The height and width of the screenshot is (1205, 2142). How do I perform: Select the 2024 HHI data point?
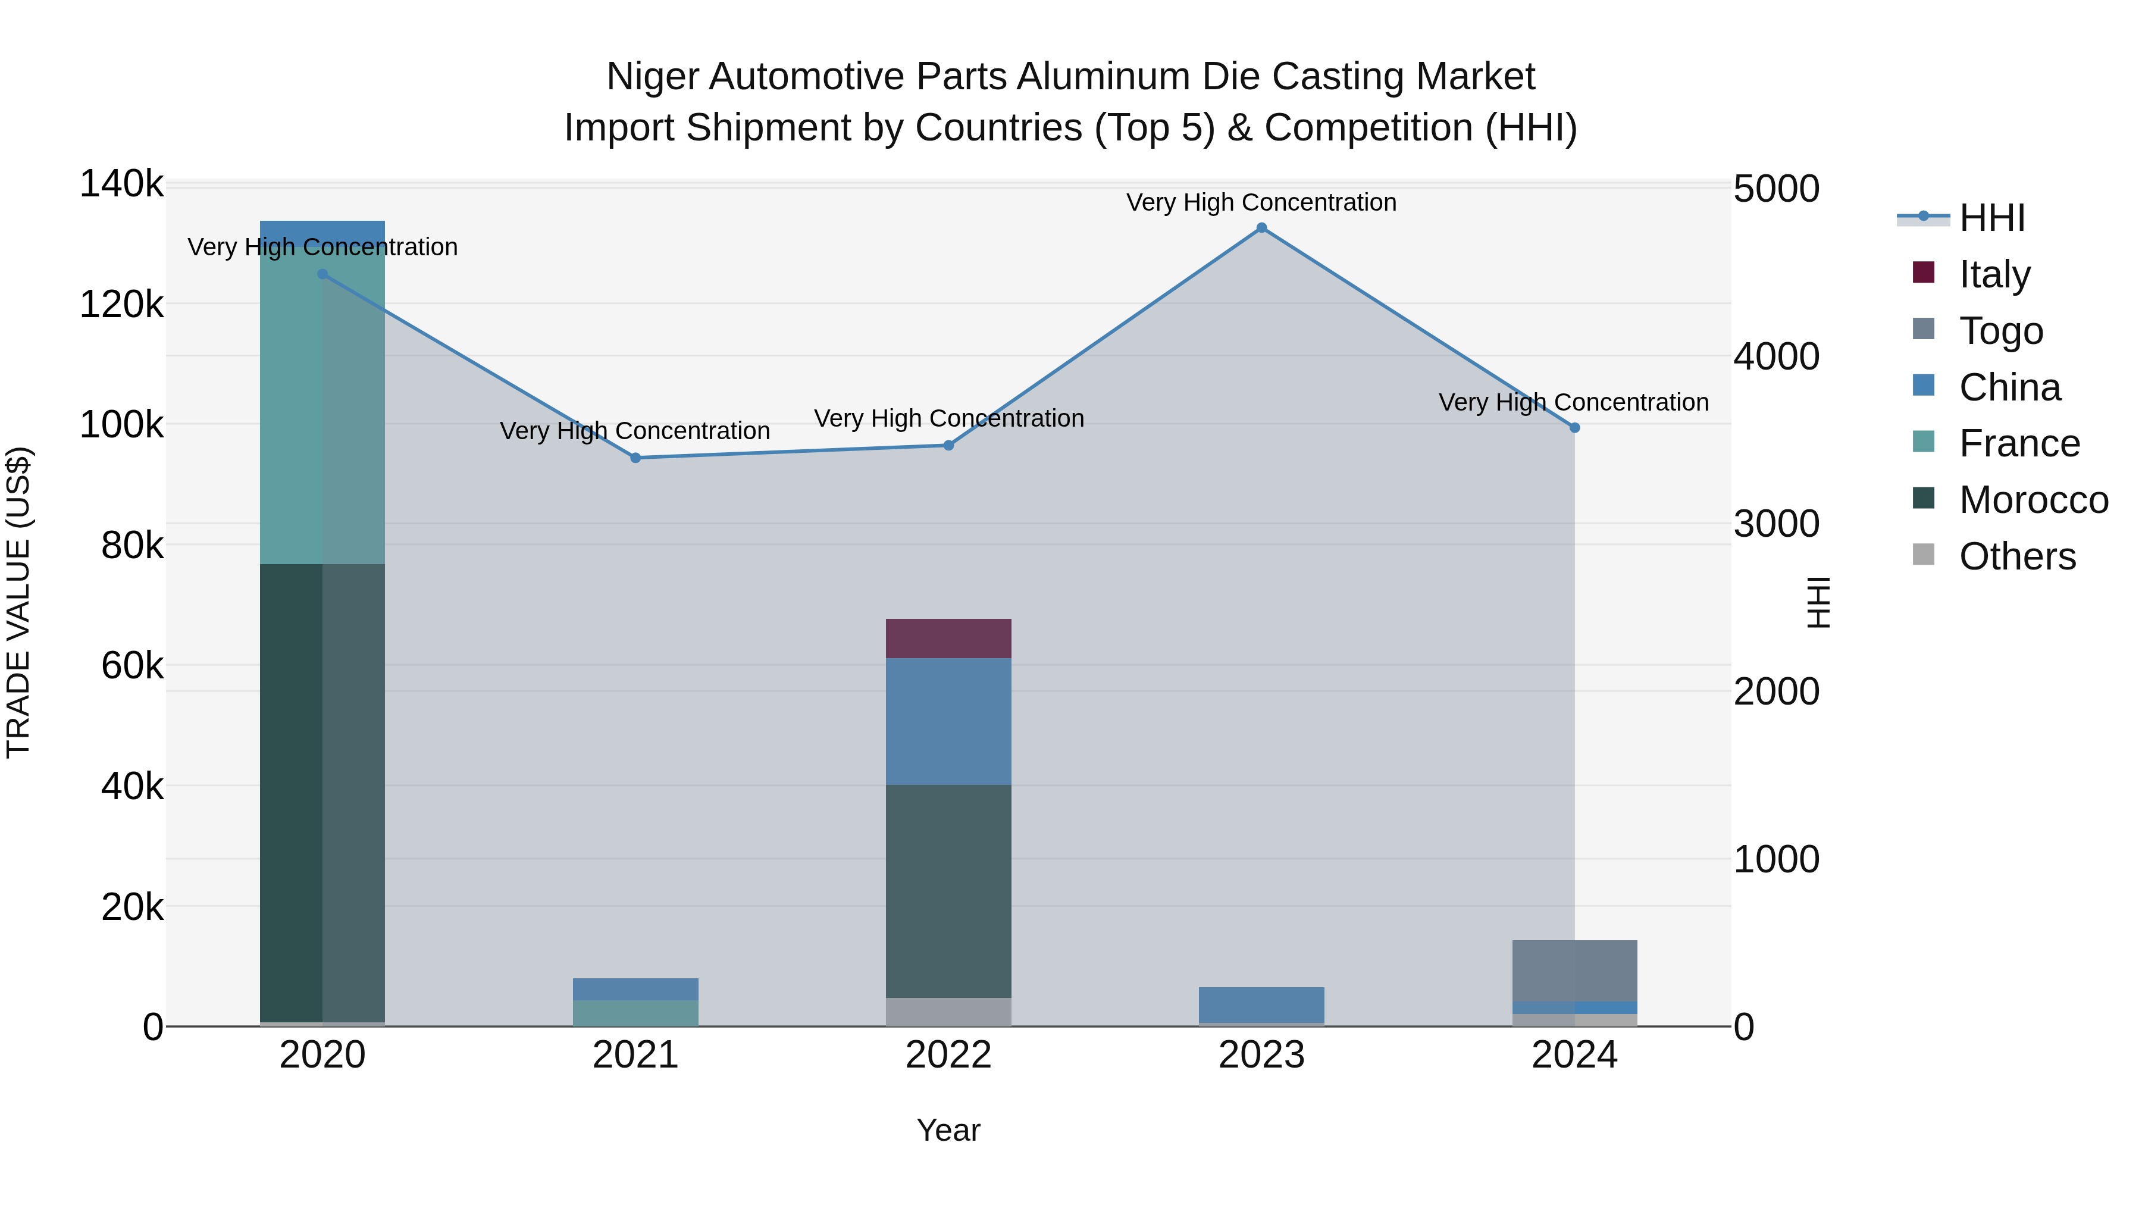[x=1574, y=428]
